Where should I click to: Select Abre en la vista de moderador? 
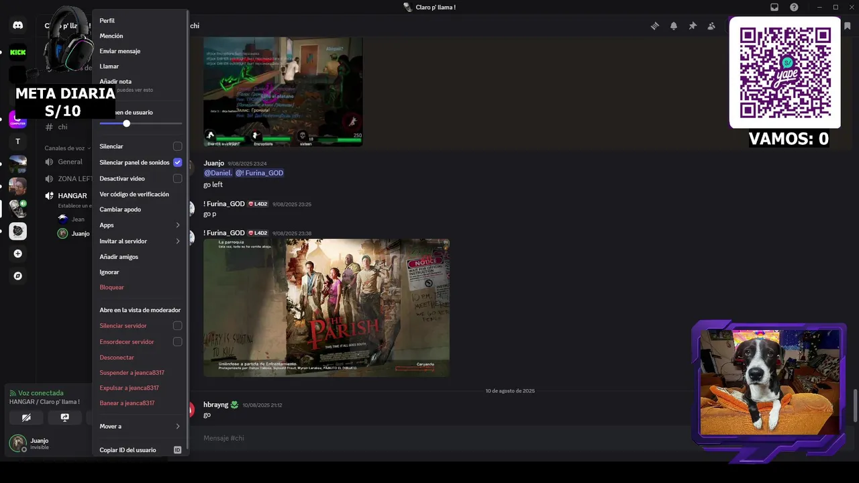click(x=140, y=310)
